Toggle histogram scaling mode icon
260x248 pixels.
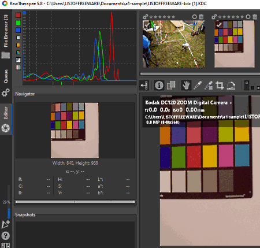click(18, 60)
